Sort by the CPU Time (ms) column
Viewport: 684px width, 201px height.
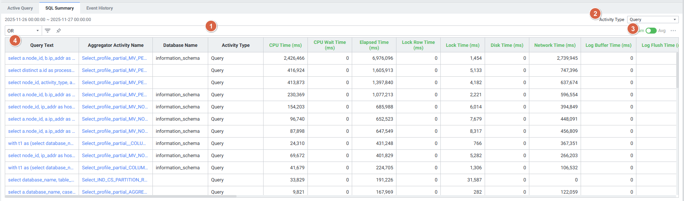click(x=285, y=45)
